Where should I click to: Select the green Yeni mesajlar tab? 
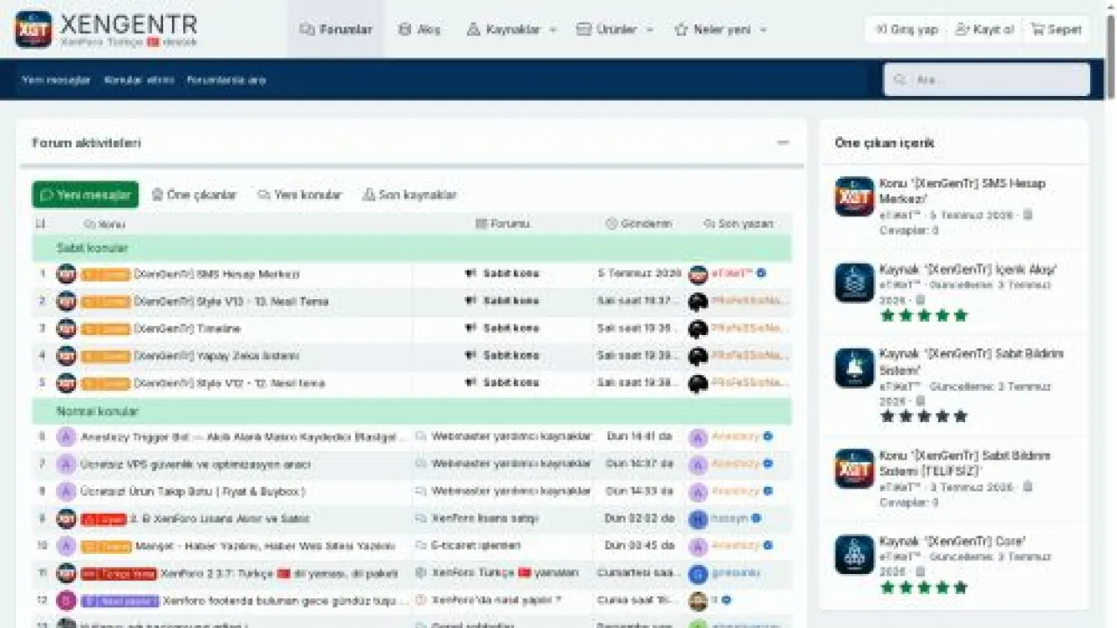pos(86,195)
